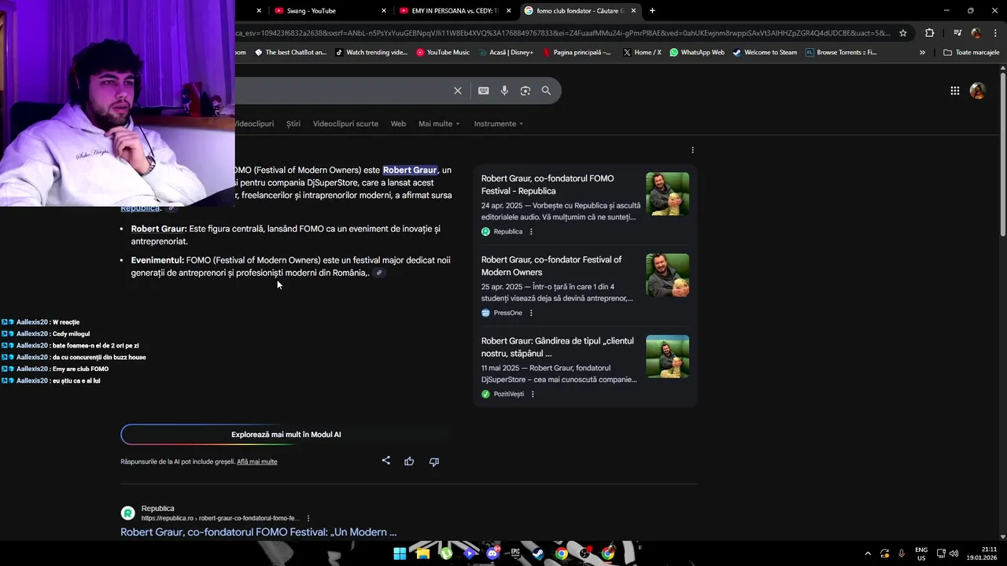Screen dimensions: 1007x566
Task: Open 'YouTube Music' bookmark
Action: [x=443, y=53]
